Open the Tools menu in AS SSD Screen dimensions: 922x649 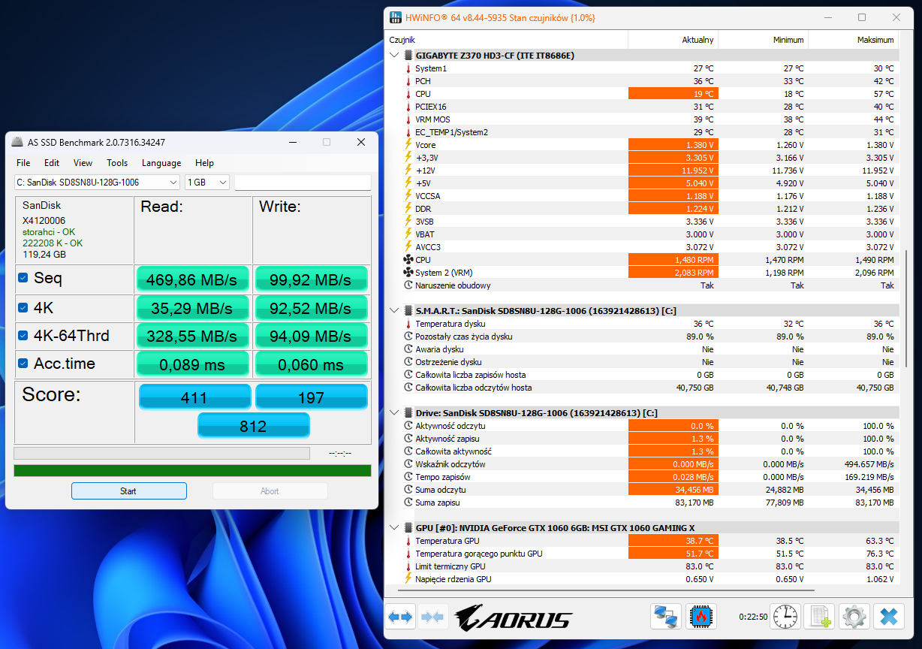click(x=117, y=163)
